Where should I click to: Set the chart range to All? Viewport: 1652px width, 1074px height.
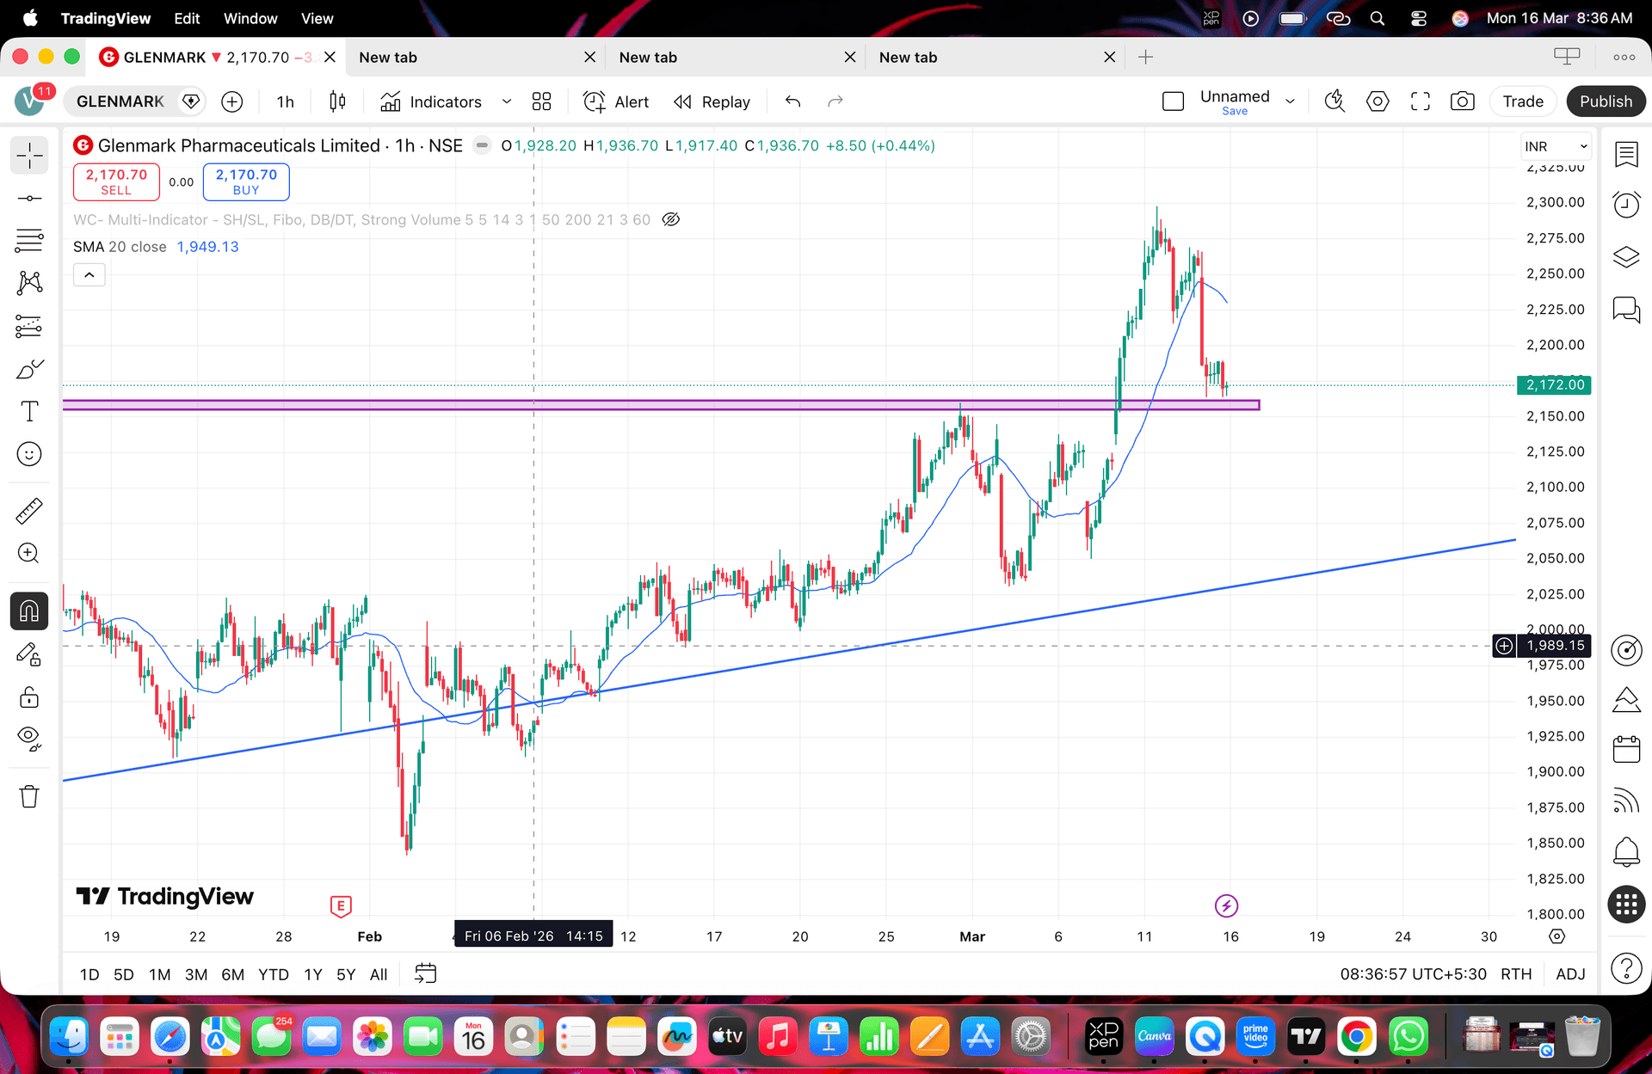coord(379,974)
